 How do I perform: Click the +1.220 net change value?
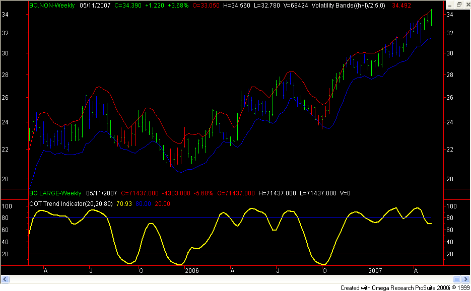(154, 6)
